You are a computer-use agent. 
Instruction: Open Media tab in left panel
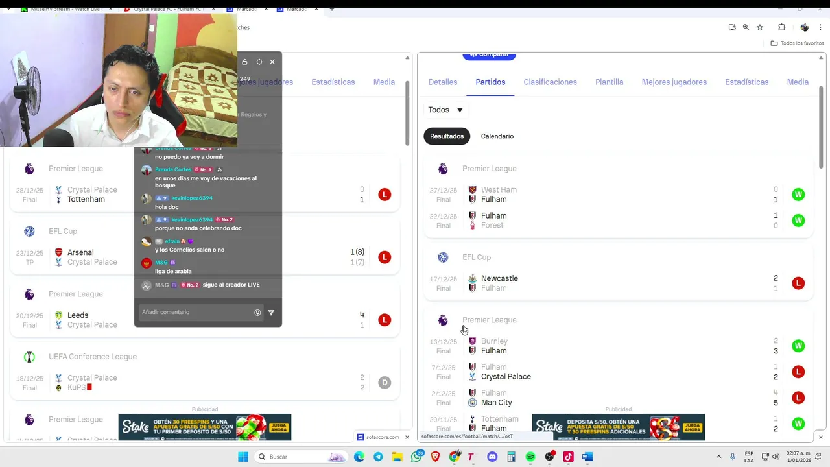tap(384, 82)
